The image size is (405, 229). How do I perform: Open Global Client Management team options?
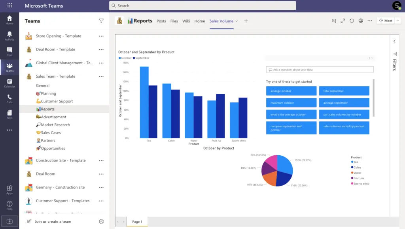tap(101, 63)
